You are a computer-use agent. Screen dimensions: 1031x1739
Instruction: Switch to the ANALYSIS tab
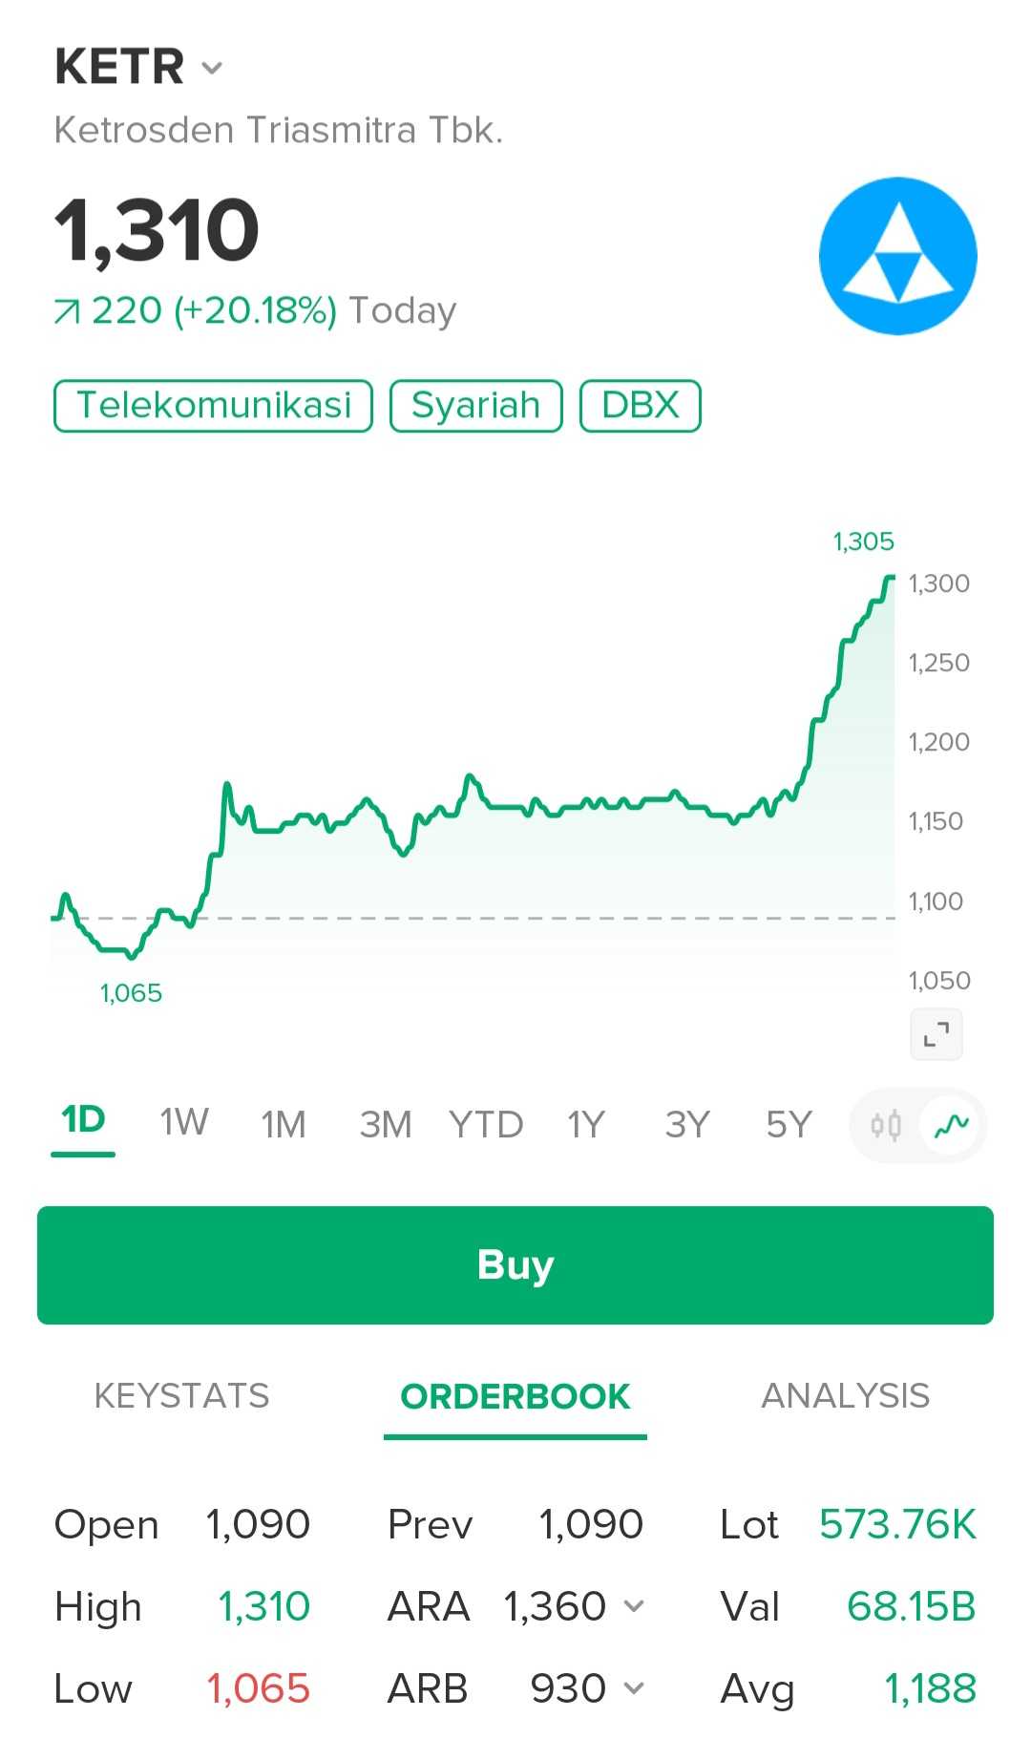[x=845, y=1395]
